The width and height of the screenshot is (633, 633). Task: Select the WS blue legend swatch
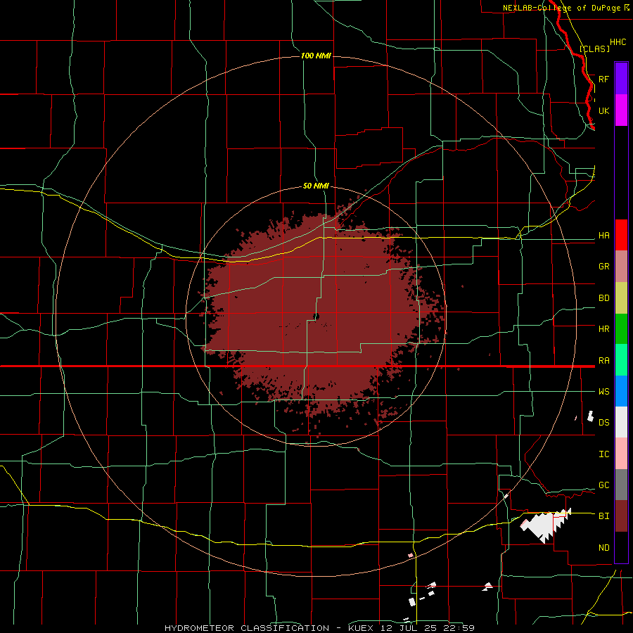pyautogui.click(x=621, y=391)
